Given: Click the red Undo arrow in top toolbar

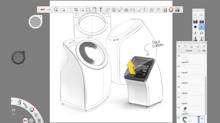Looking at the screenshot, I should [x=43, y=10].
